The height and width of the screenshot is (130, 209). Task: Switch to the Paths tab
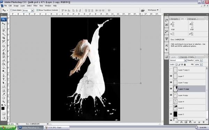point(192,57)
